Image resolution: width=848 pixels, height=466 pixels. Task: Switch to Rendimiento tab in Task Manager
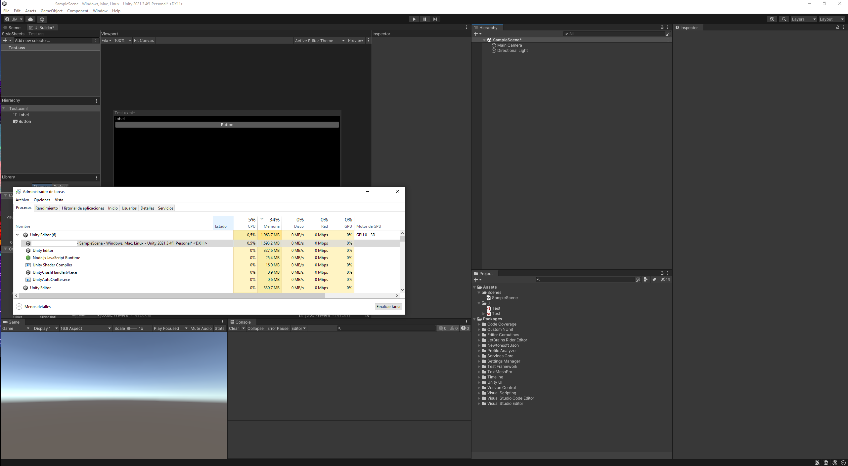pyautogui.click(x=46, y=208)
